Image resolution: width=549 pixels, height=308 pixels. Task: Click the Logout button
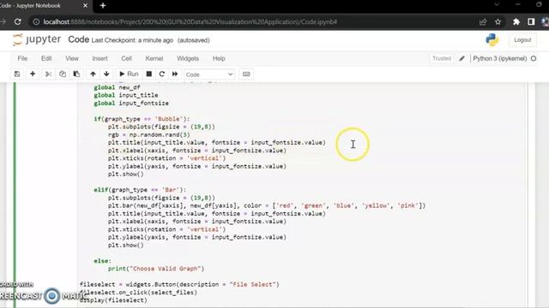522,40
